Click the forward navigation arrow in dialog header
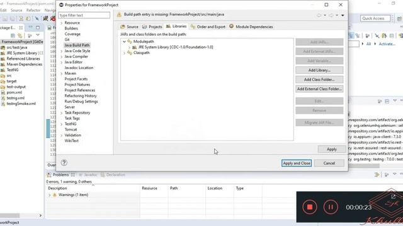Image resolution: width=403 pixels, height=226 pixels. click(331, 15)
